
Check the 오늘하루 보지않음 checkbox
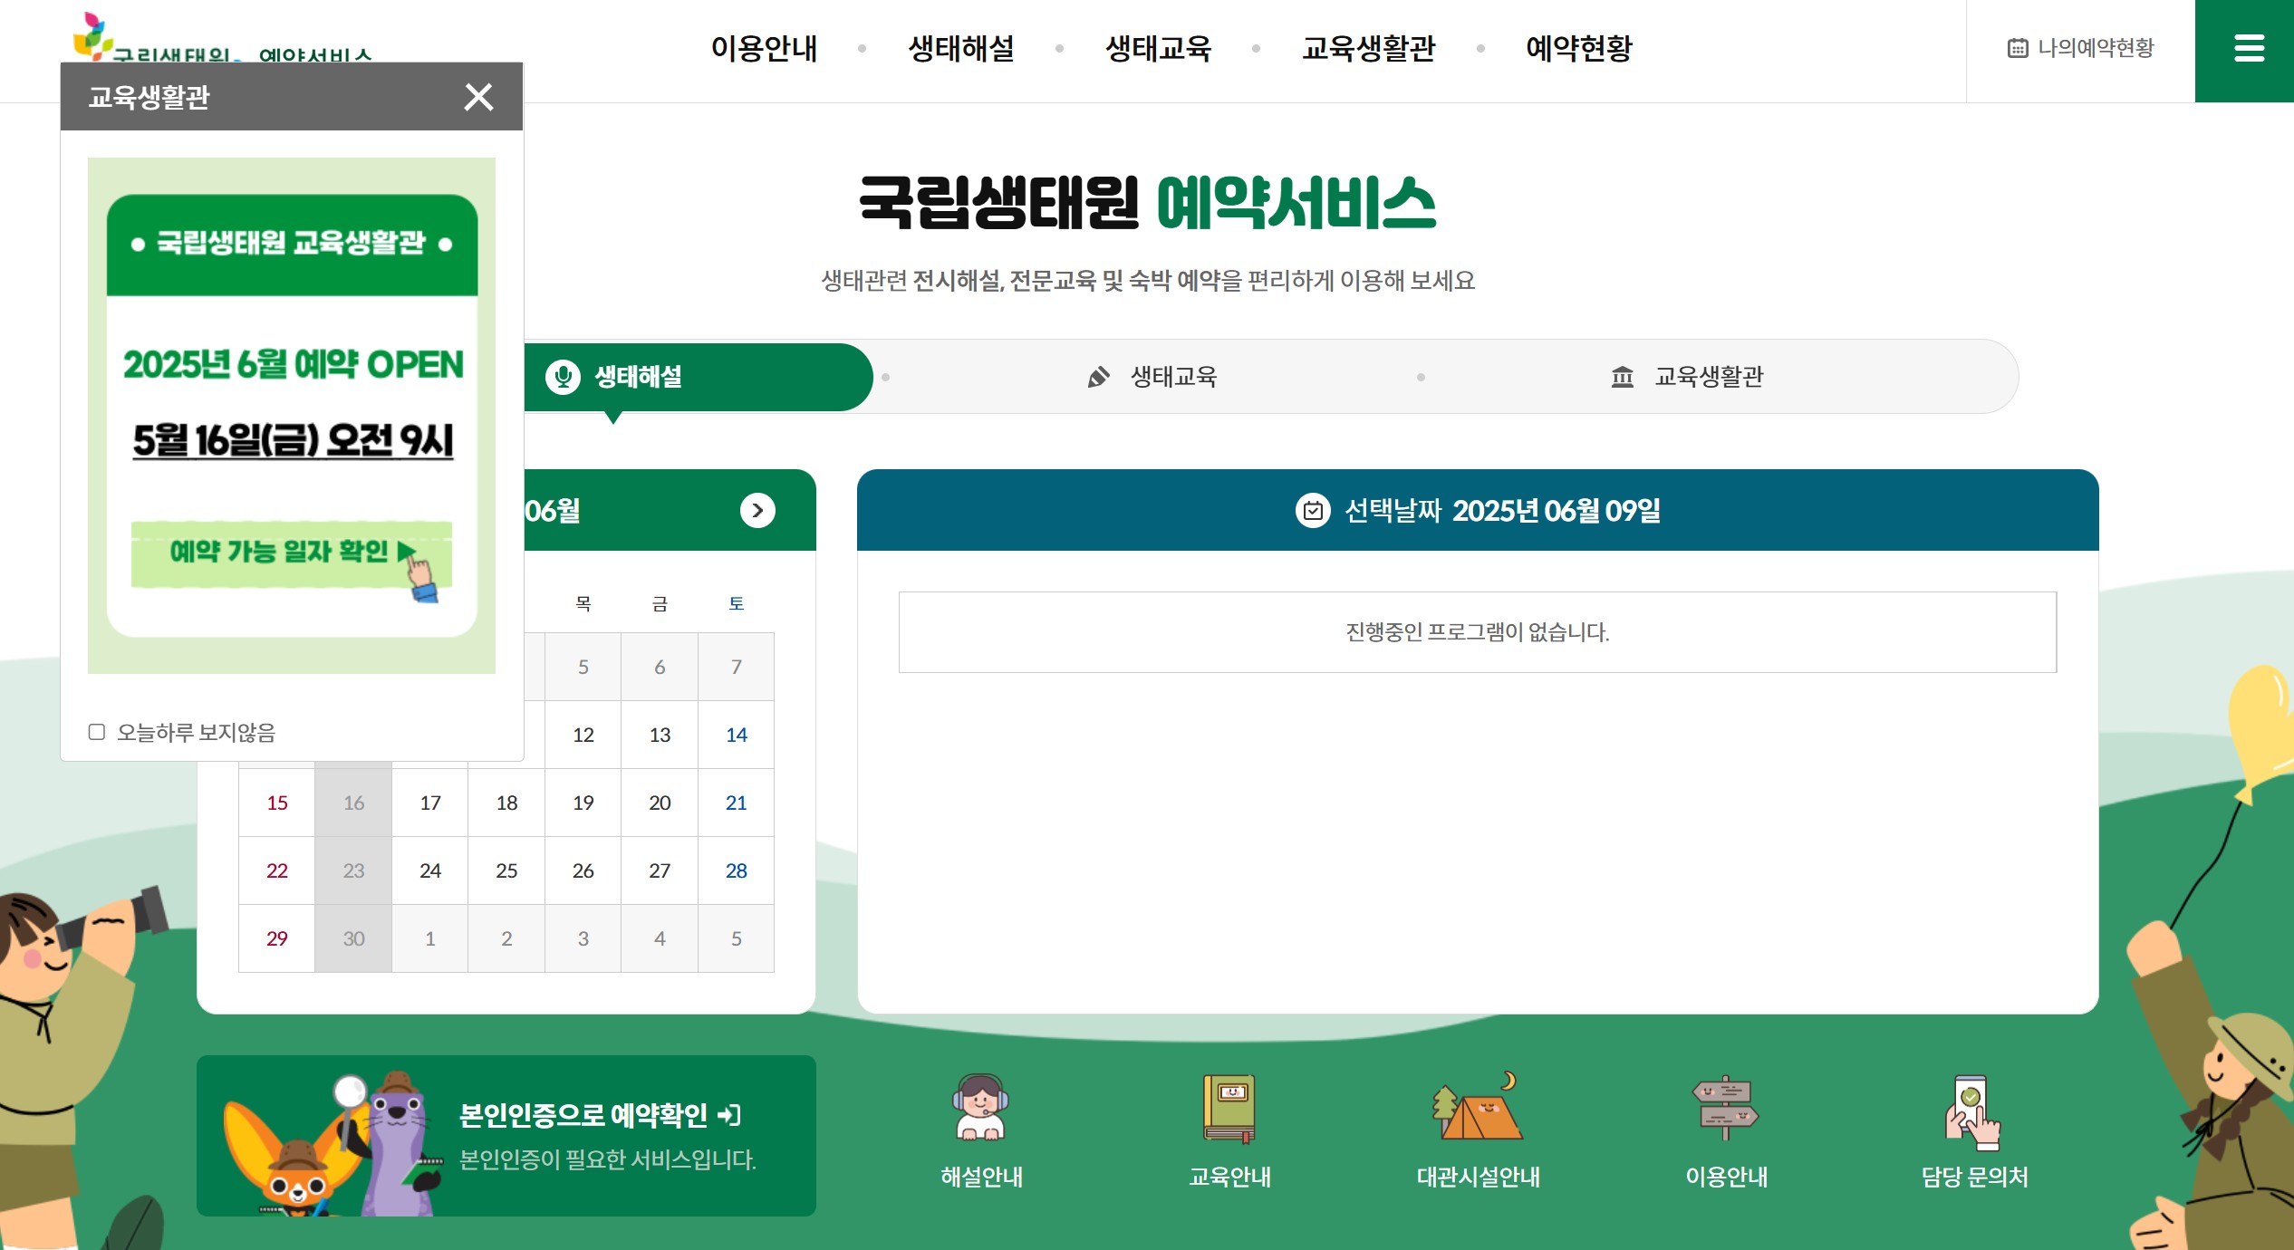(x=97, y=732)
